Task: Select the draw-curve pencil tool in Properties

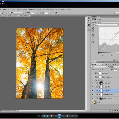Action: tap(93, 37)
